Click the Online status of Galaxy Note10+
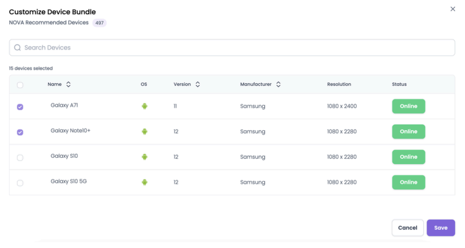The image size is (465, 248). [408, 132]
